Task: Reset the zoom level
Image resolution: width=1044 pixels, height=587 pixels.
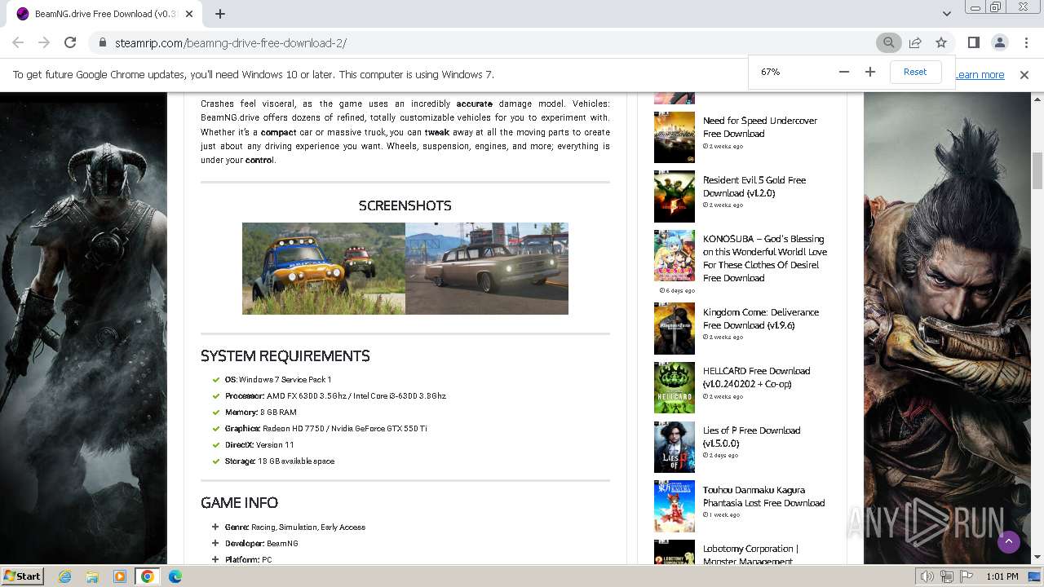Action: pyautogui.click(x=915, y=72)
